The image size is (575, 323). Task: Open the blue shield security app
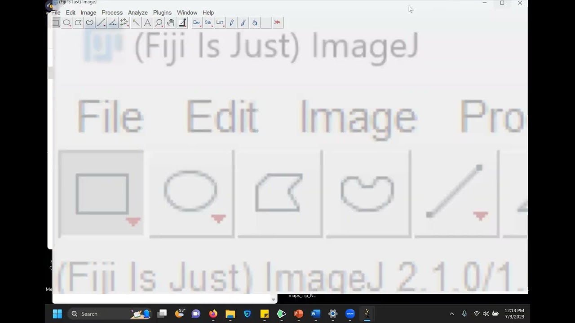248,314
